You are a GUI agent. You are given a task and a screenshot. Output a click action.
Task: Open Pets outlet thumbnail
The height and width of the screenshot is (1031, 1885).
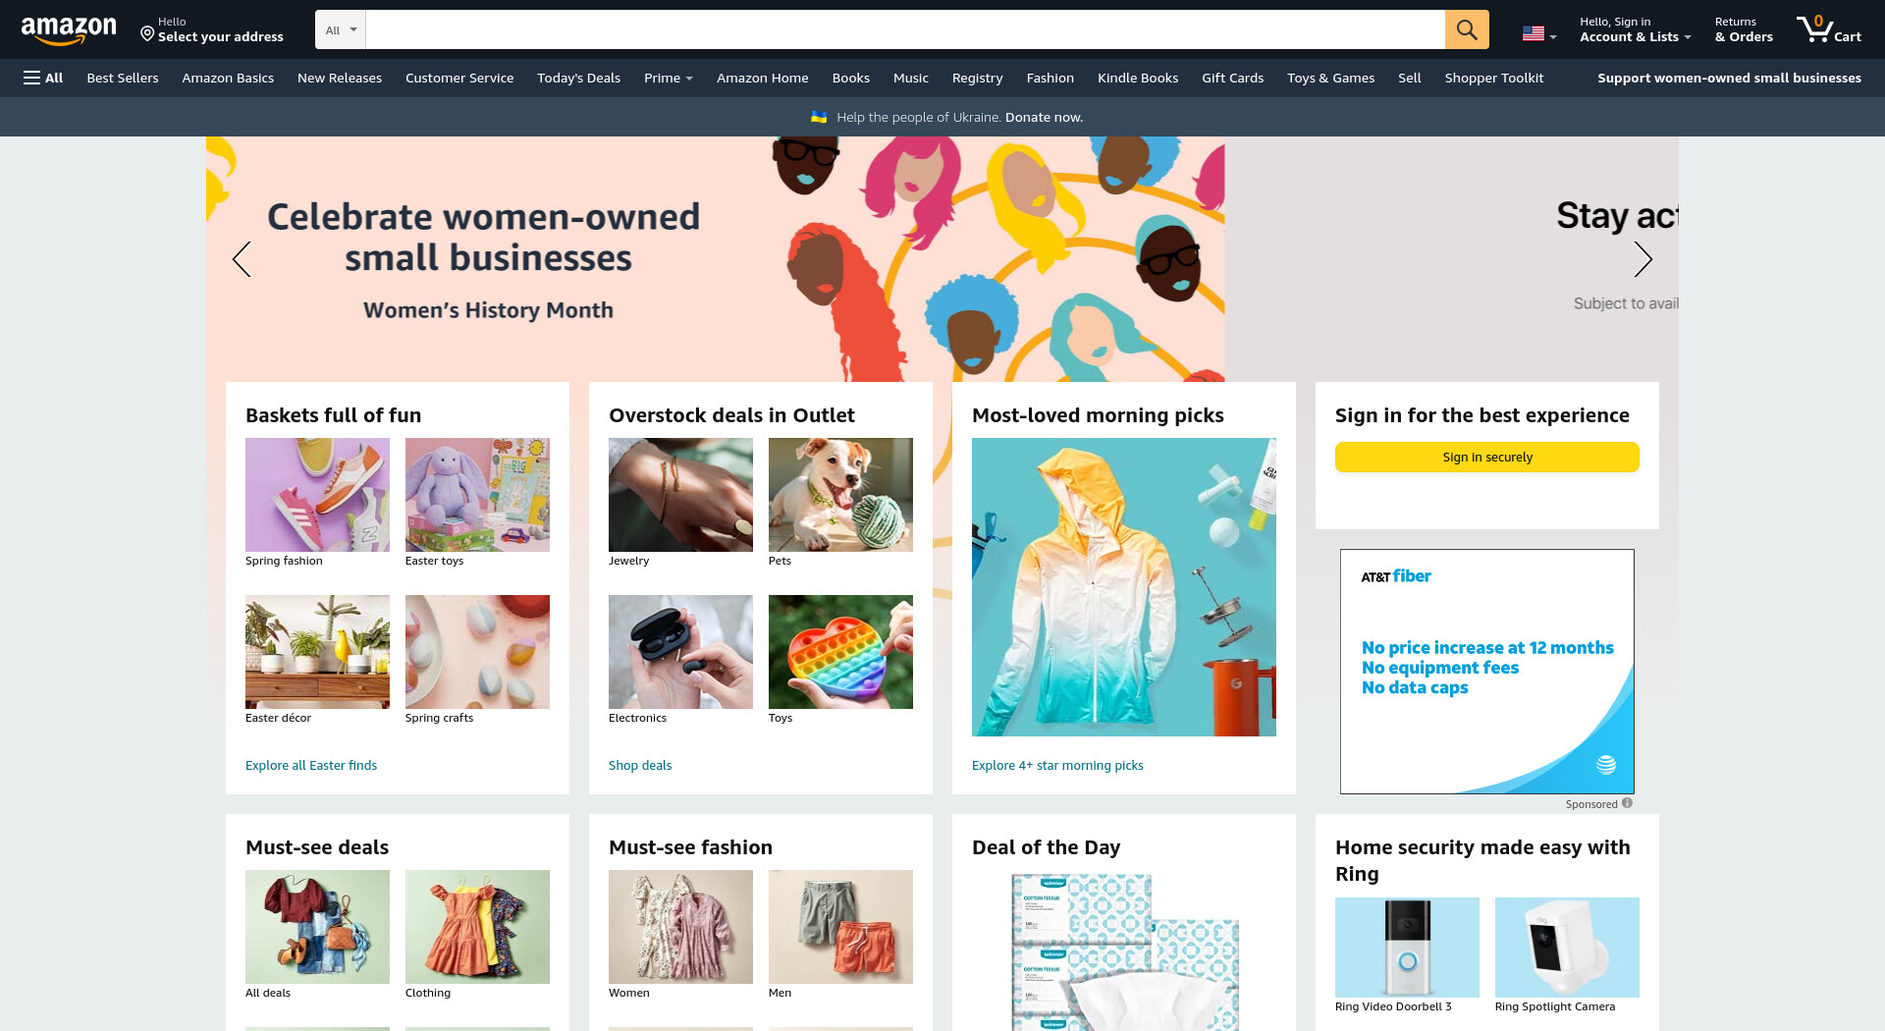(840, 495)
